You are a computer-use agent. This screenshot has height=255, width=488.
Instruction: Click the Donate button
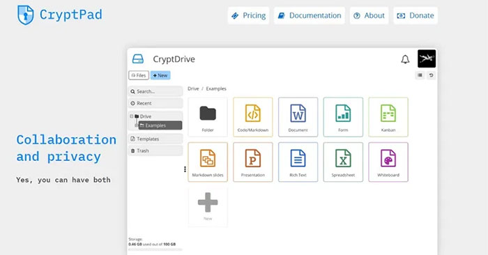(x=415, y=15)
